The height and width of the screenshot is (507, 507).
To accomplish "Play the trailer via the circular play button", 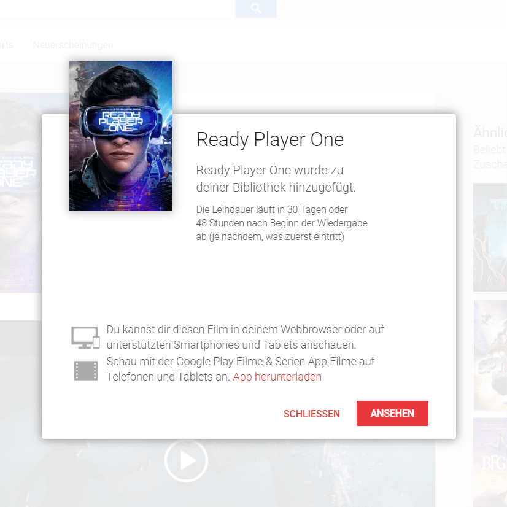I will point(186,460).
